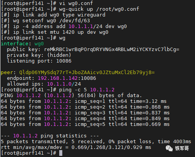The height and width of the screenshot is (157, 195).
Task: Click the 'private key: (hidden)' line
Action: [39, 55]
